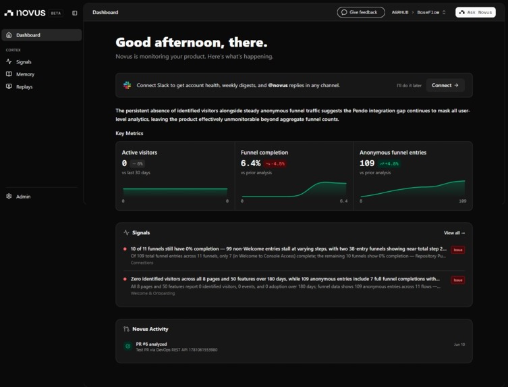
Task: Click the Novus Activity pull-request icon
Action: point(126,329)
